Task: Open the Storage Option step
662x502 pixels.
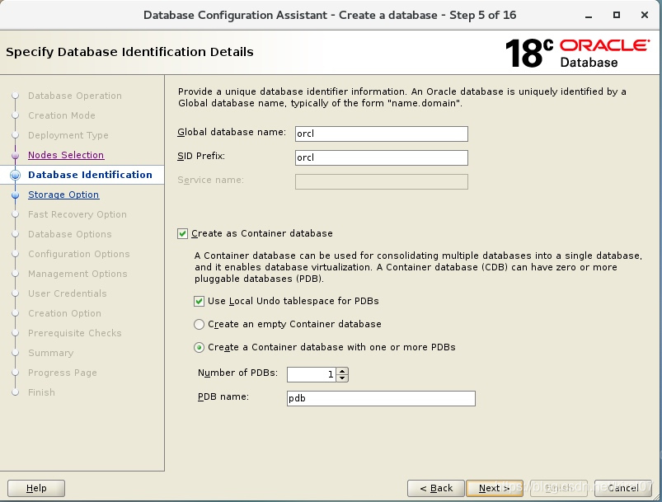Action: pos(63,195)
